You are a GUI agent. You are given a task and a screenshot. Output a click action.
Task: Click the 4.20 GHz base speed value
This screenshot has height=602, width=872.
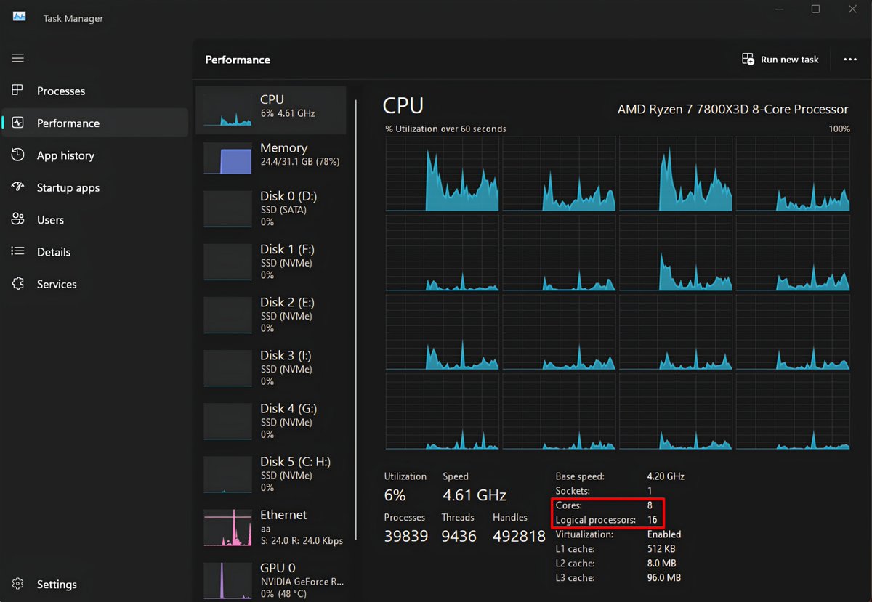click(666, 476)
